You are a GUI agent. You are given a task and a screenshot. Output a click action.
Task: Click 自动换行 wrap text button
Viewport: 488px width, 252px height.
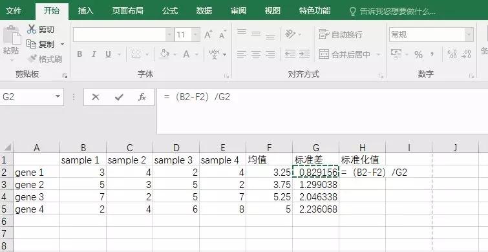click(341, 34)
